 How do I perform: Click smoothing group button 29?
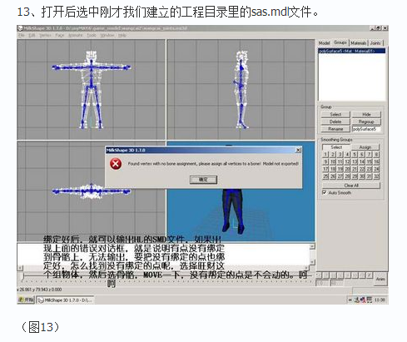tap(355, 176)
